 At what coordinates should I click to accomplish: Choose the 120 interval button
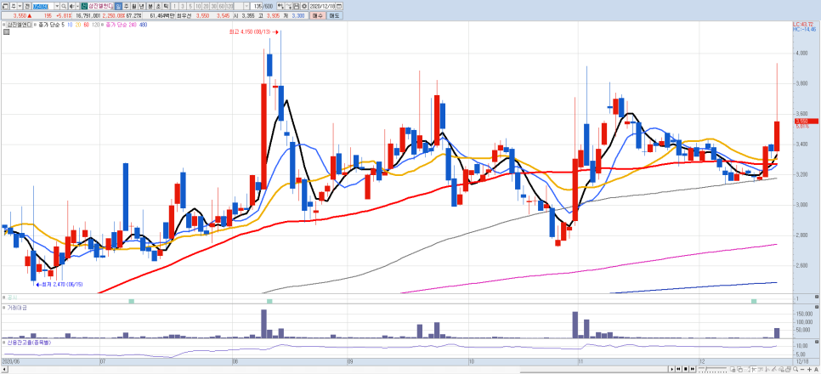tap(229, 6)
